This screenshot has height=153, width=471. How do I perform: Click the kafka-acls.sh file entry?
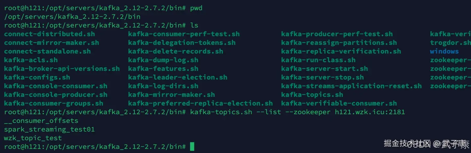coord(31,60)
